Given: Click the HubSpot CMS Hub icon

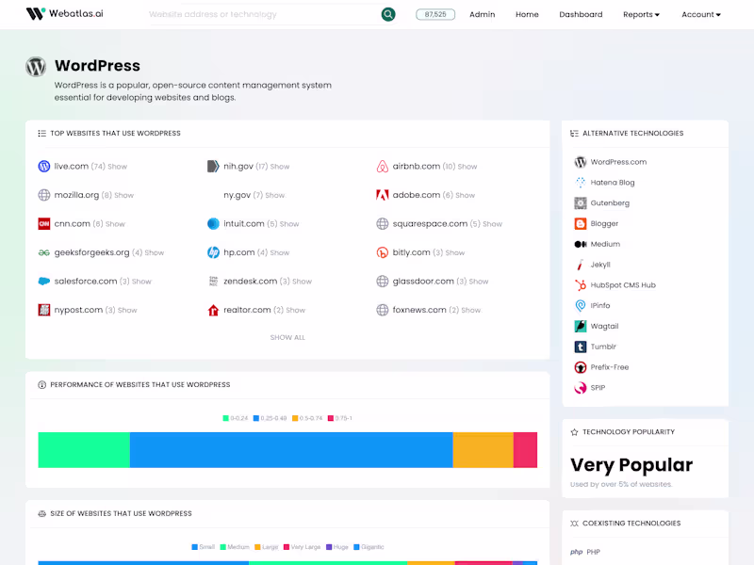Looking at the screenshot, I should point(581,285).
